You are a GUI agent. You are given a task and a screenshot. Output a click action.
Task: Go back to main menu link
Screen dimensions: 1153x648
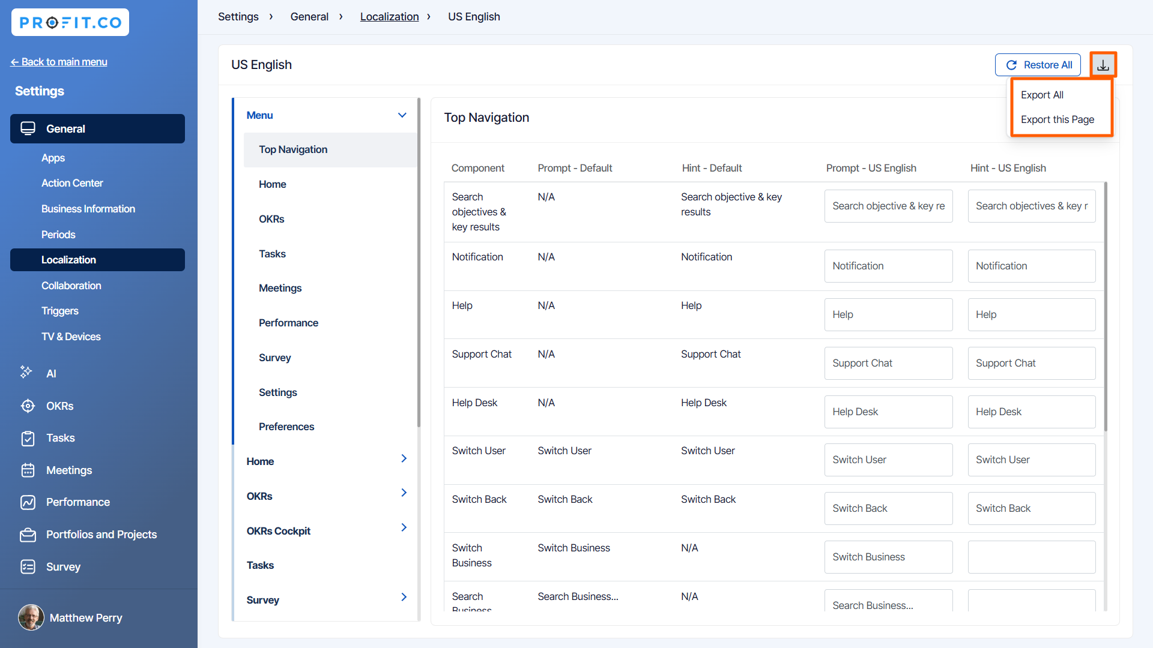click(59, 62)
